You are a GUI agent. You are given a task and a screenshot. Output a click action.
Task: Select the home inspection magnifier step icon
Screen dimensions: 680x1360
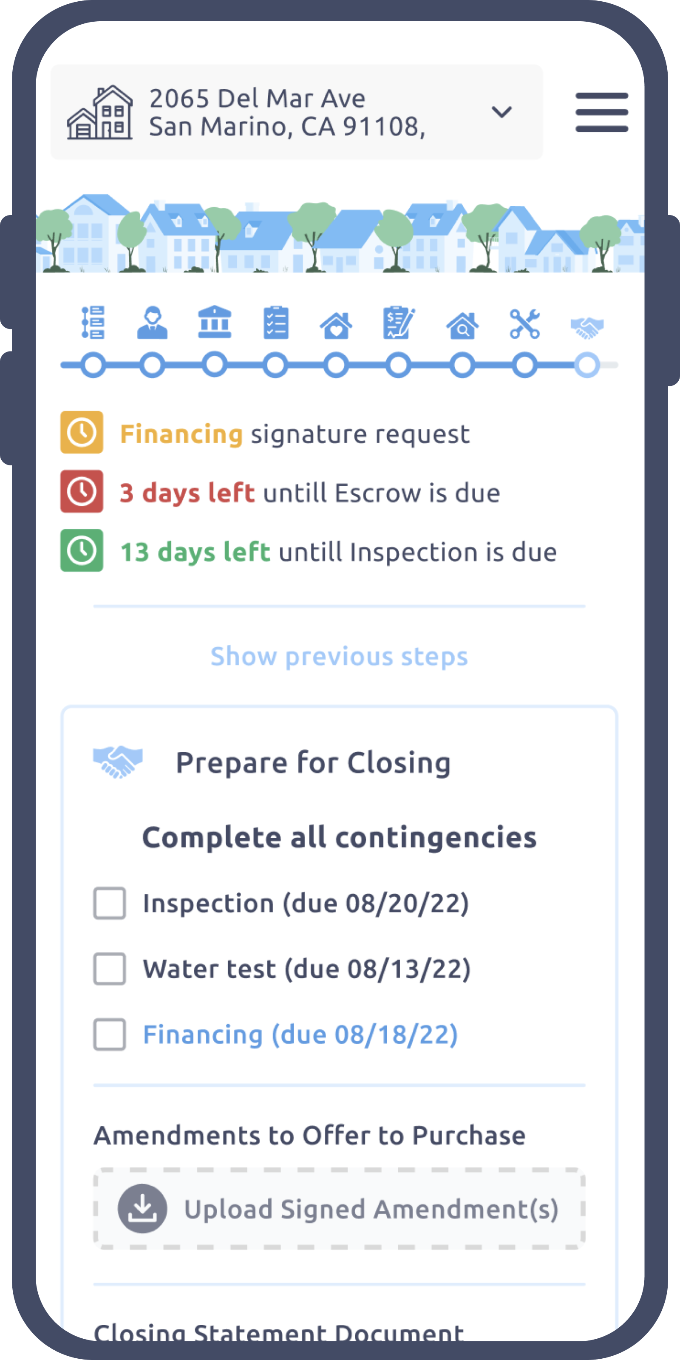tap(462, 325)
